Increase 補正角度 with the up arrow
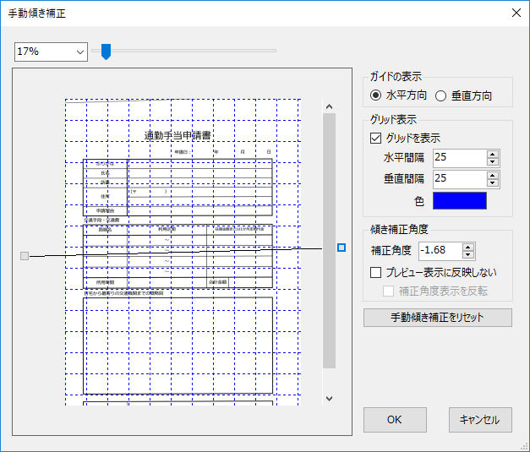The width and height of the screenshot is (530, 452). 468,248
